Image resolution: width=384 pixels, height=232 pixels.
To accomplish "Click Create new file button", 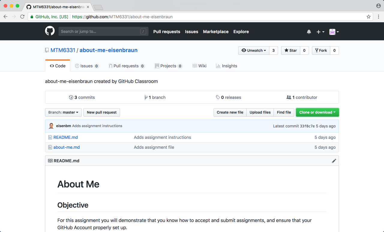I will tap(230, 112).
